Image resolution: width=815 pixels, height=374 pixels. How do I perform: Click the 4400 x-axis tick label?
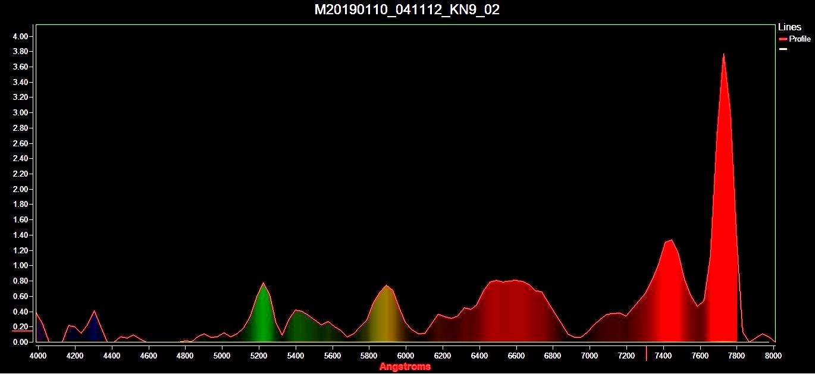point(111,356)
